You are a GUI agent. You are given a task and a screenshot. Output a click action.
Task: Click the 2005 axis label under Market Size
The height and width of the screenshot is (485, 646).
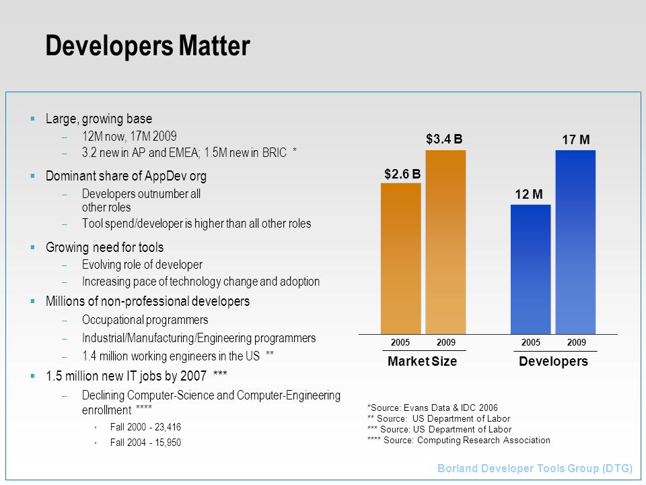[x=400, y=342]
